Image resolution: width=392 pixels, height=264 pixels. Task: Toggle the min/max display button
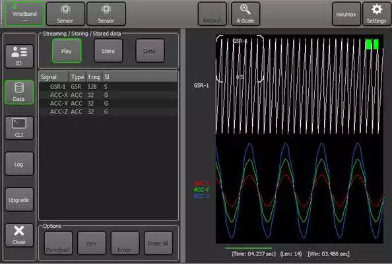346,14
